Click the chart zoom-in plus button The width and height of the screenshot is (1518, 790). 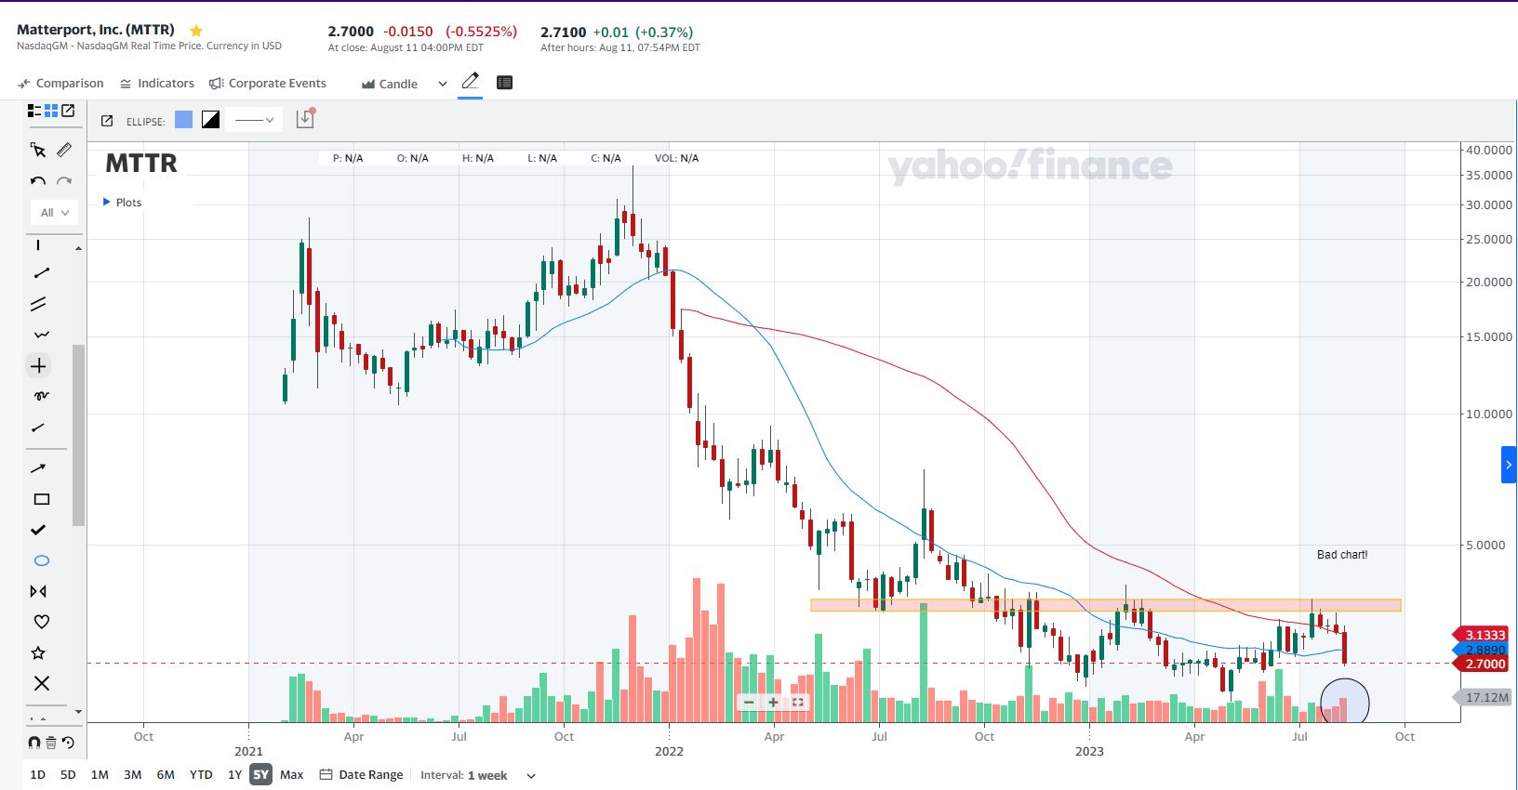click(x=773, y=702)
